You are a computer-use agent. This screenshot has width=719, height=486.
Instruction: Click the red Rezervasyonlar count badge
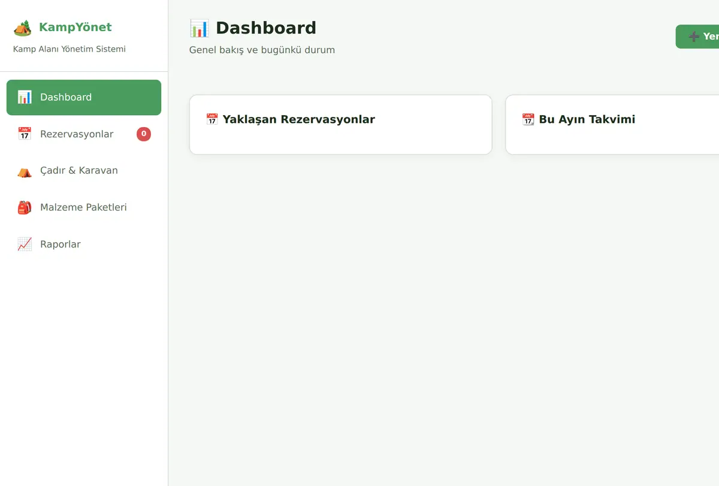click(x=144, y=134)
